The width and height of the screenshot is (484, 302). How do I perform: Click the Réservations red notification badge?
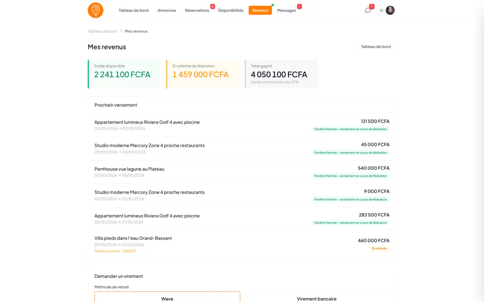(212, 6)
